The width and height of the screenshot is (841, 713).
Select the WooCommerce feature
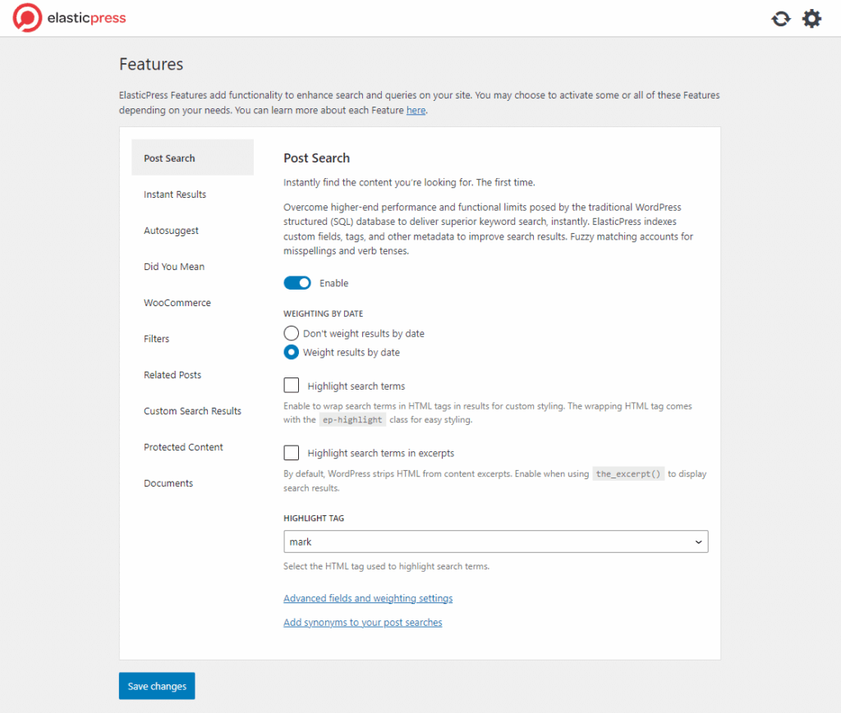pyautogui.click(x=177, y=303)
